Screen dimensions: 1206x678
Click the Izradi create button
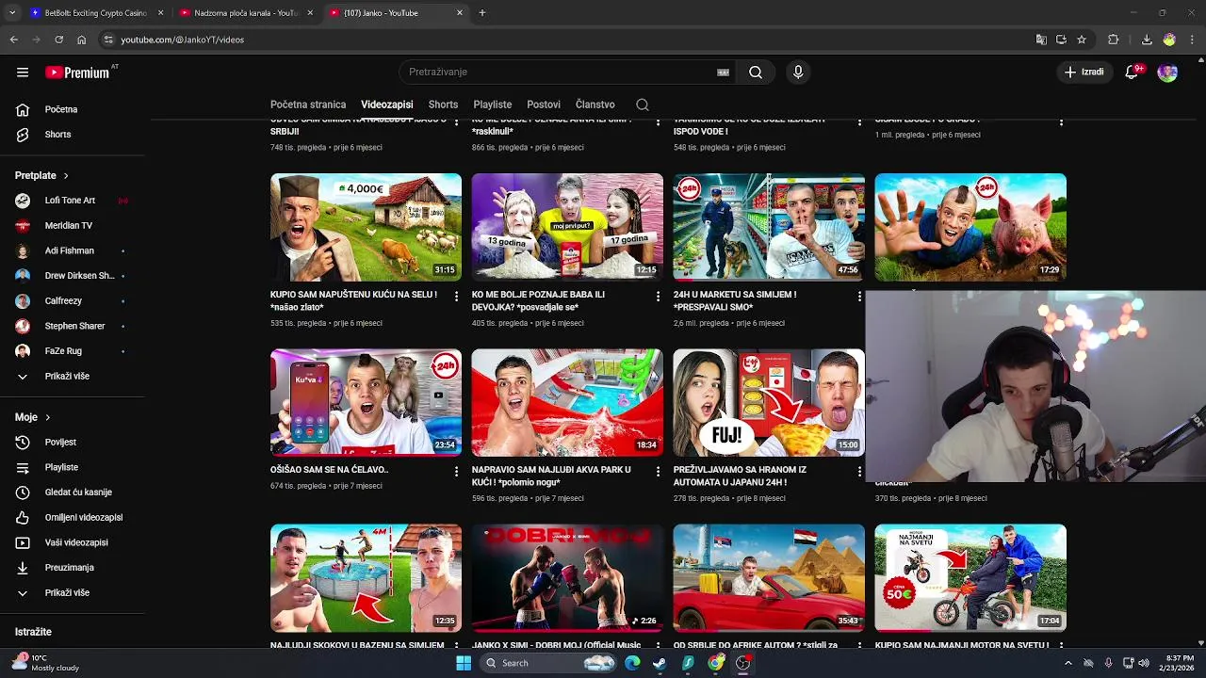click(x=1084, y=73)
